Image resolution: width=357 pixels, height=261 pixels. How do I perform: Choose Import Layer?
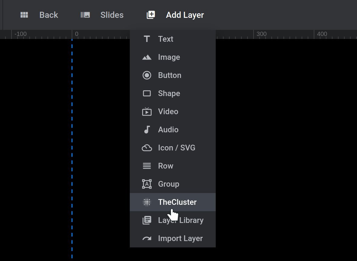click(x=172, y=238)
